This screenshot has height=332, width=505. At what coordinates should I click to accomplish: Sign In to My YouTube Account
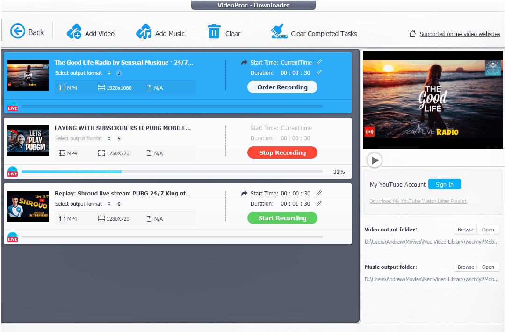pos(444,184)
